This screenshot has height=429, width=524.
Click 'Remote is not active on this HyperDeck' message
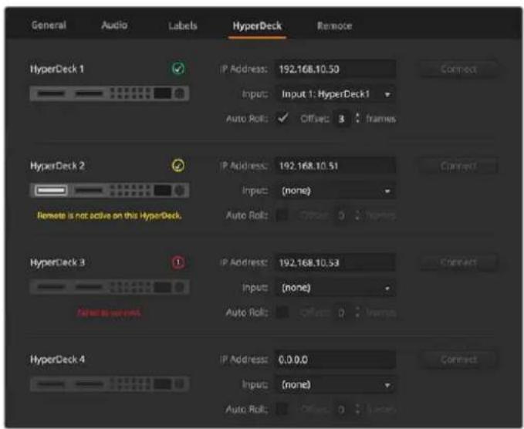(110, 215)
